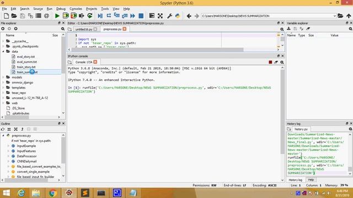Import data in Variable explorer
This screenshot has height=198, width=353.
coord(288,29)
